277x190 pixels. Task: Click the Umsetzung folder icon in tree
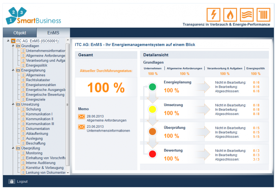coord(18,104)
